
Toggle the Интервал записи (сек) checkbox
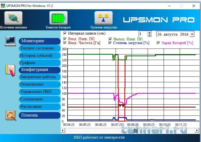tap(65, 33)
